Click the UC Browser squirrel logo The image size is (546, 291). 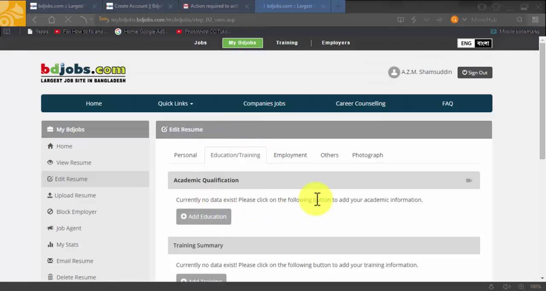[13, 13]
